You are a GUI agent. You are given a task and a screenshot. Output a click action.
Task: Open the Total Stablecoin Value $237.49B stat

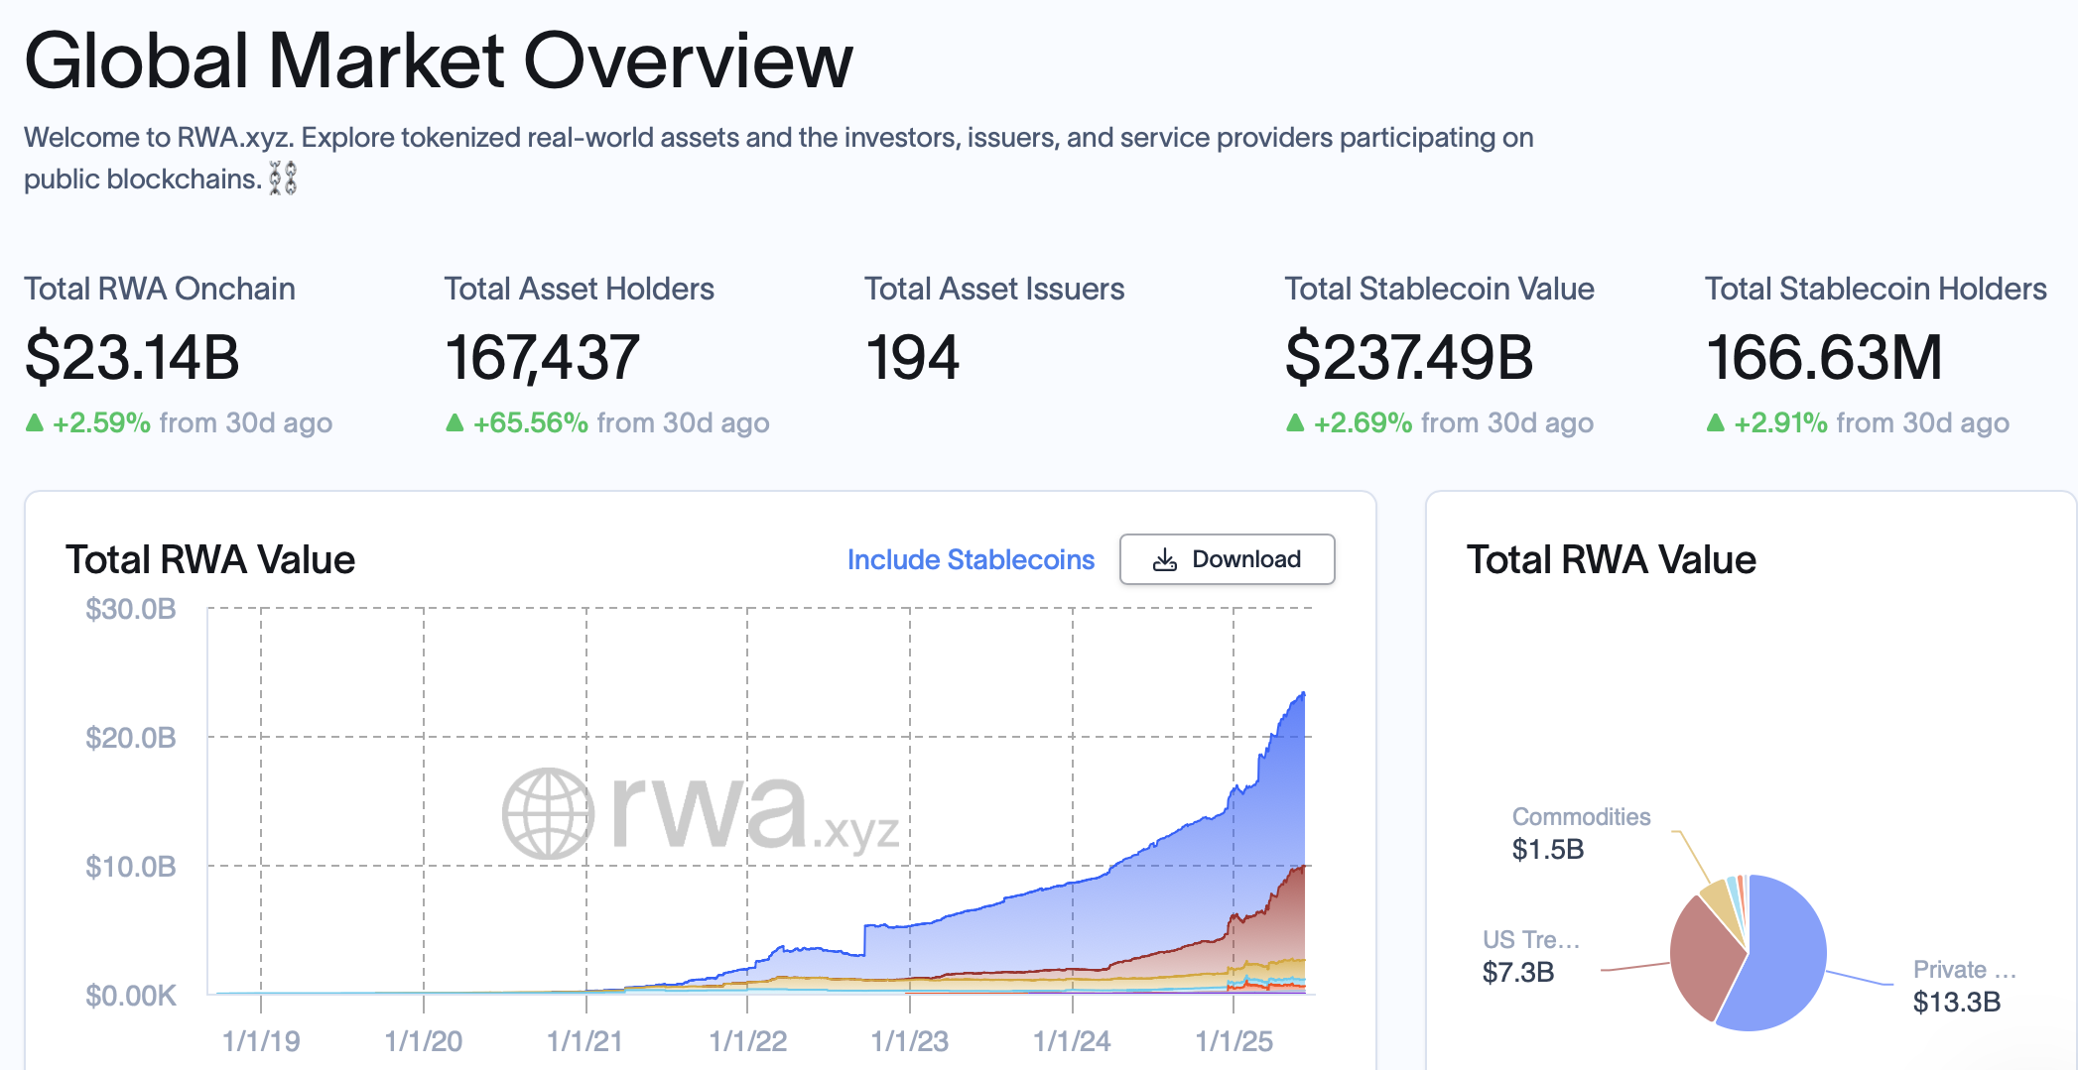[1408, 358]
